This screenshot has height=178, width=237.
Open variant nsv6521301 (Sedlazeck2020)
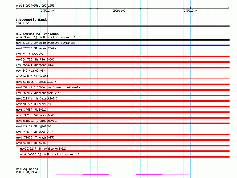coord(37,98)
